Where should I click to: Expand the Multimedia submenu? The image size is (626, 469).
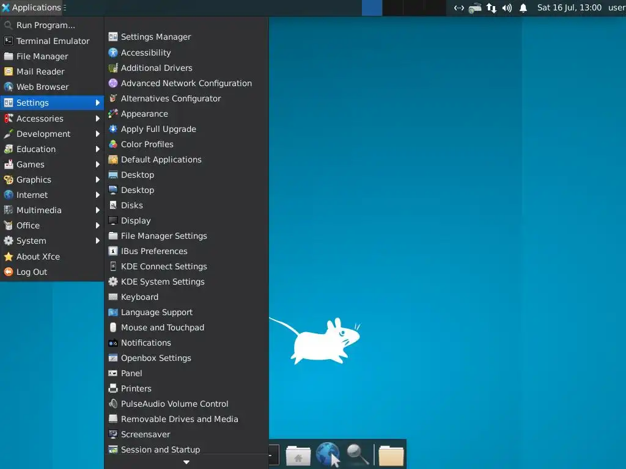[x=52, y=210]
